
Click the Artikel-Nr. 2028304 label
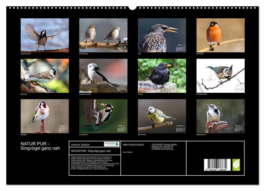80,144
